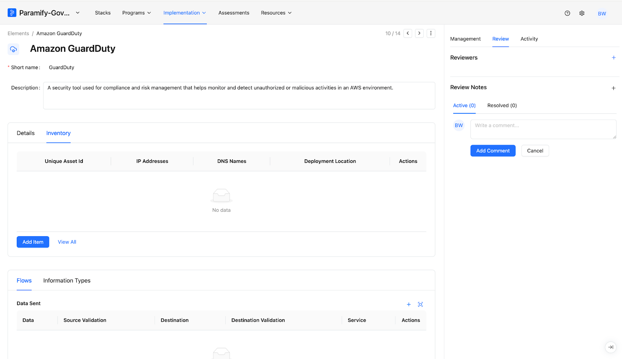Screen dimensions: 622x359
Task: Open the Resources dropdown menu
Action: click(276, 13)
